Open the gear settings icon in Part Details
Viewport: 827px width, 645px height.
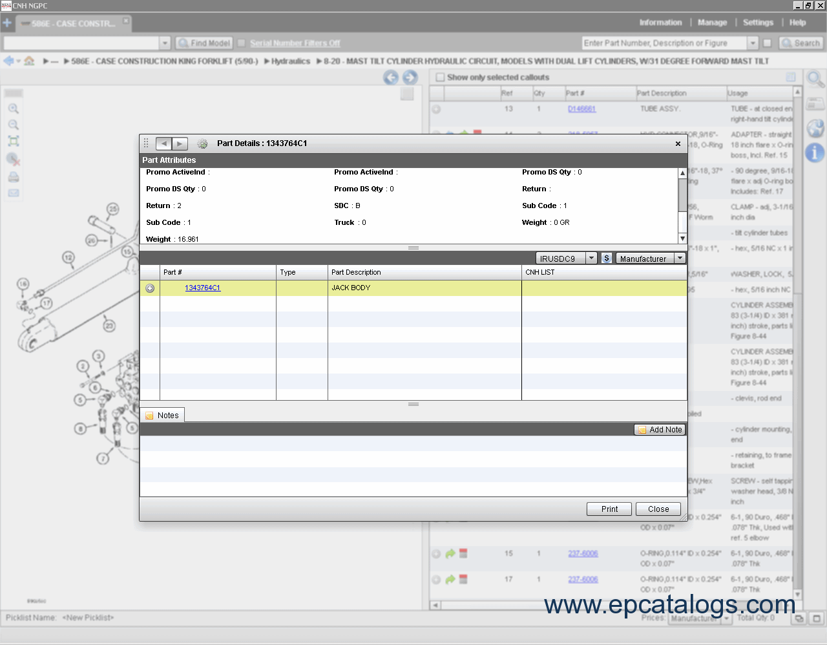(x=202, y=143)
